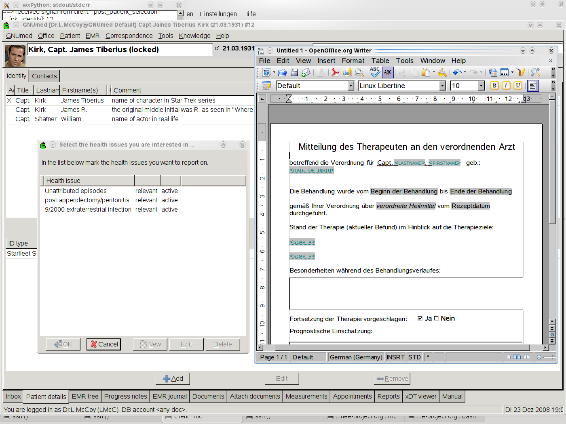Image resolution: width=566 pixels, height=424 pixels.
Task: Open the Correspondence menu in GNUmed
Action: tap(129, 36)
